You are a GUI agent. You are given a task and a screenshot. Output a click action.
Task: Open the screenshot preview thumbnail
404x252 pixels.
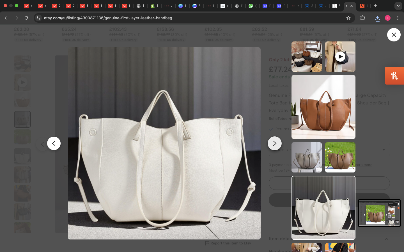coord(379,213)
